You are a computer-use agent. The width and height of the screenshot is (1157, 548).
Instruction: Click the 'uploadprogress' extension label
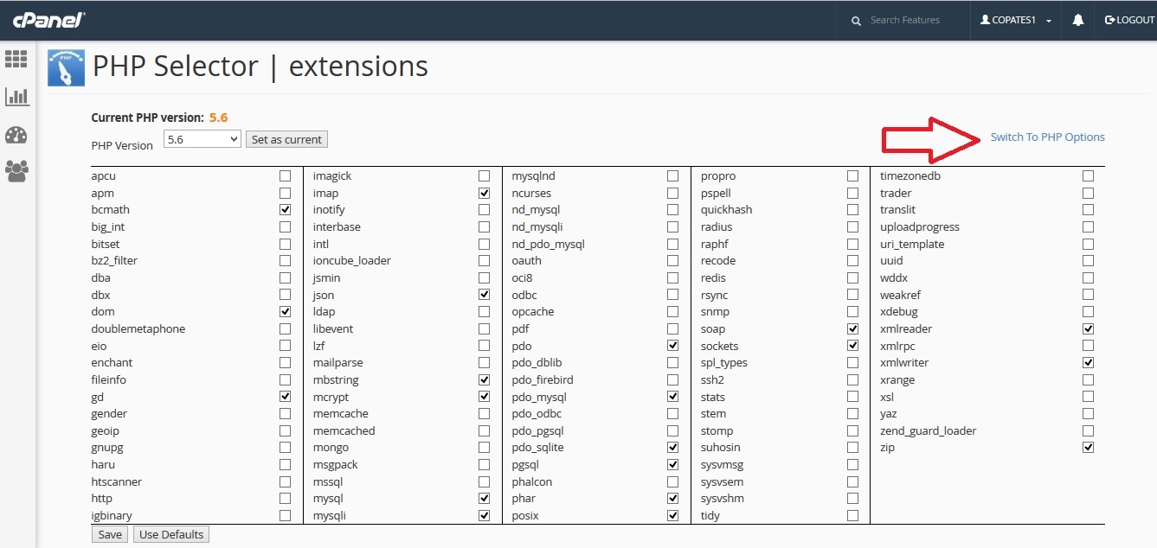tap(919, 227)
